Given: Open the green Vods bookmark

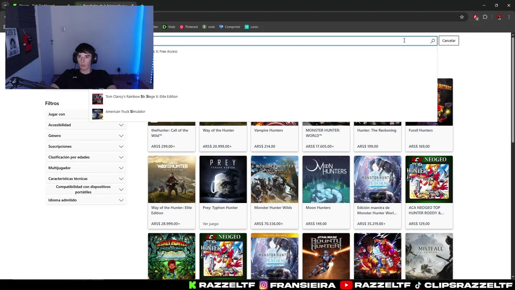Looking at the screenshot, I should coord(169,27).
